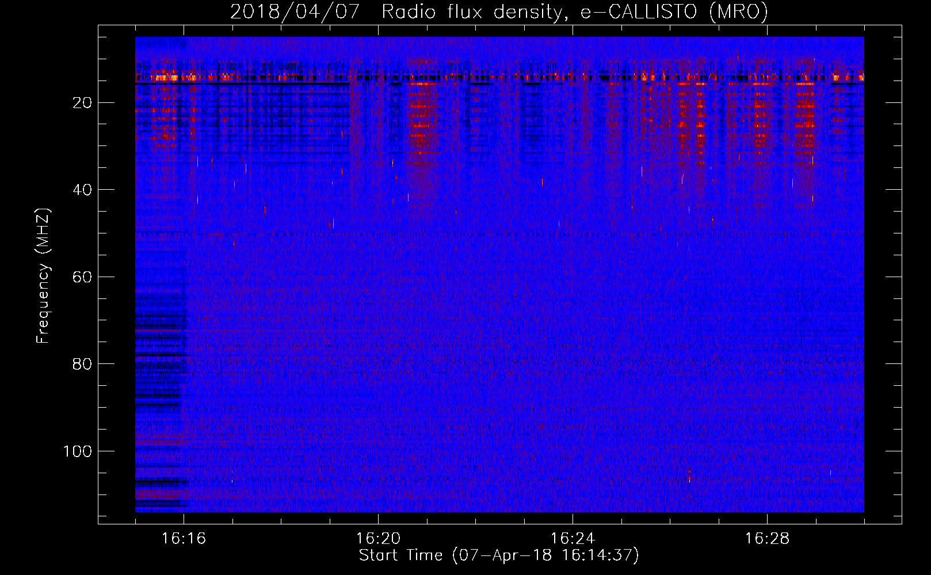Click the plot title "2018/04/07 Radio flux density, e-CALLISTO (MRO)"
Viewport: 931px width, 575px height.
(x=499, y=12)
